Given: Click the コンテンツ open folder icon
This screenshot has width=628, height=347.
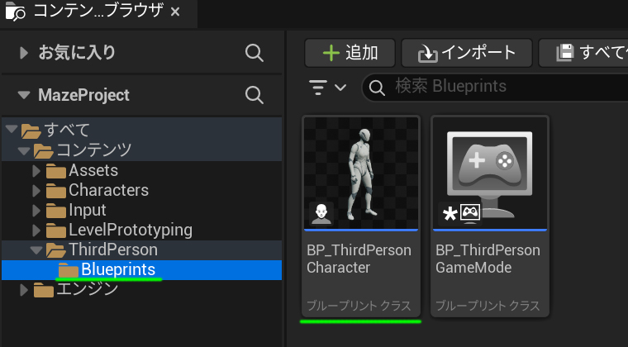Looking at the screenshot, I should [x=44, y=151].
